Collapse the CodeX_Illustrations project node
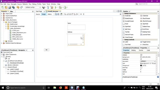The height and width of the screenshot is (90, 160). pos(2,20)
